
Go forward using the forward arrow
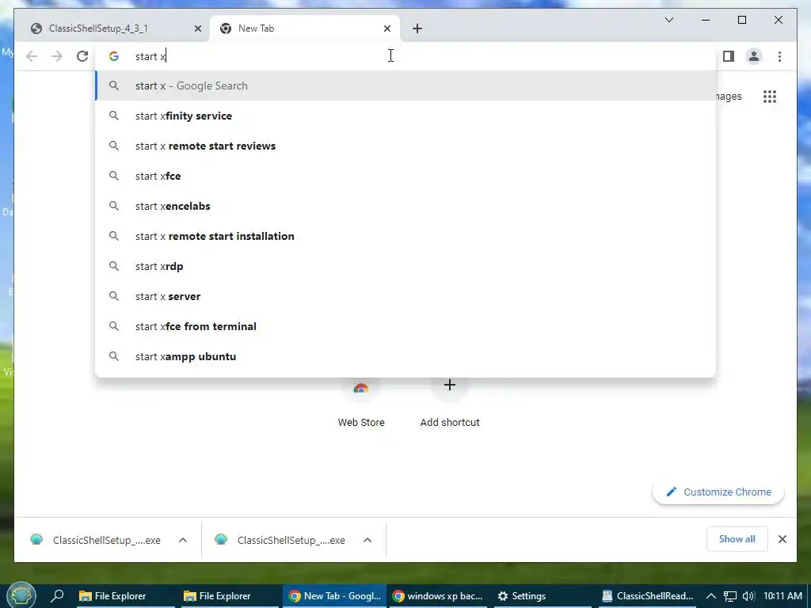pos(57,56)
